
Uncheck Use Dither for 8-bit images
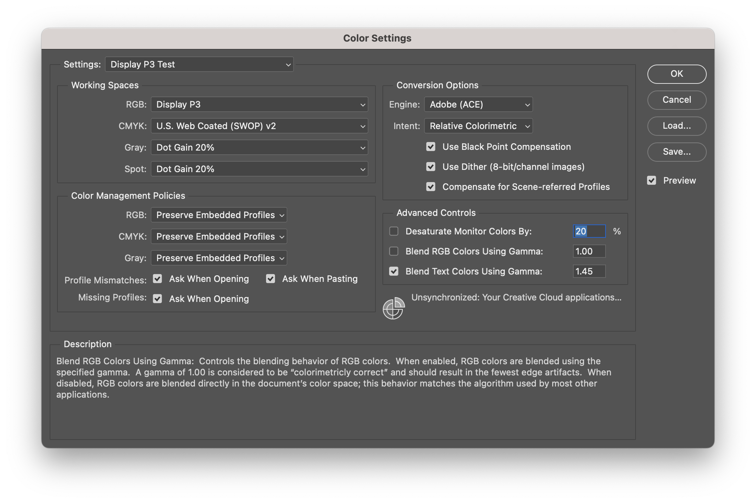point(431,167)
